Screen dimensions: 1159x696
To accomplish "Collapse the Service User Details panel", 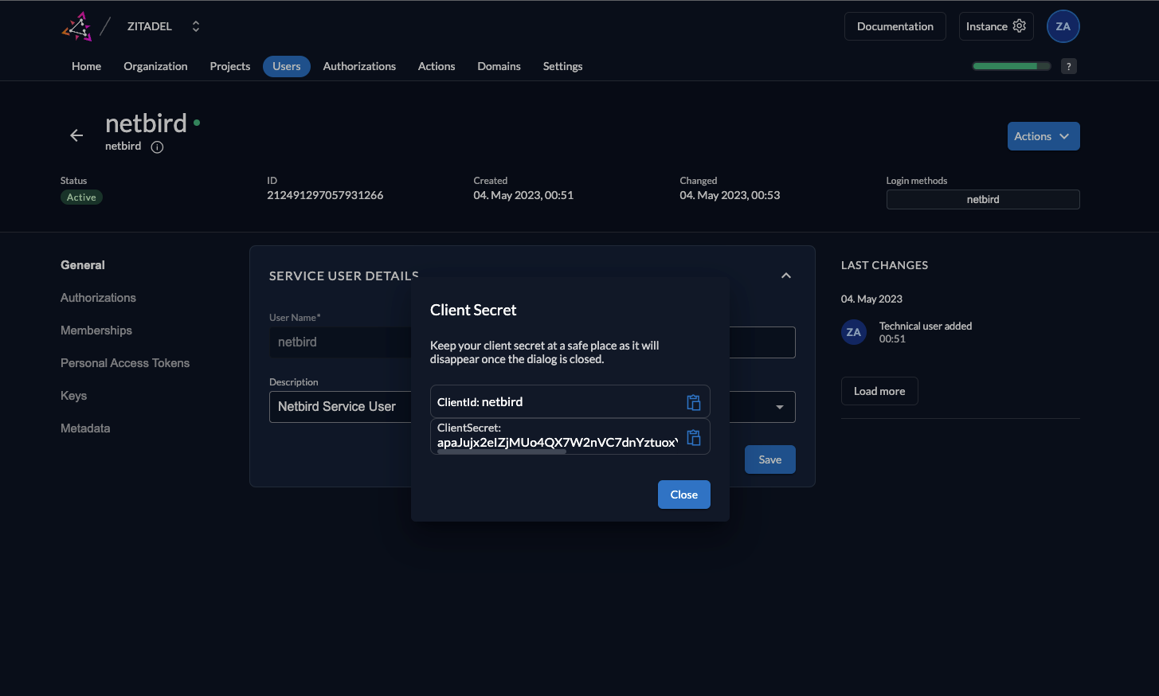I will pos(786,276).
